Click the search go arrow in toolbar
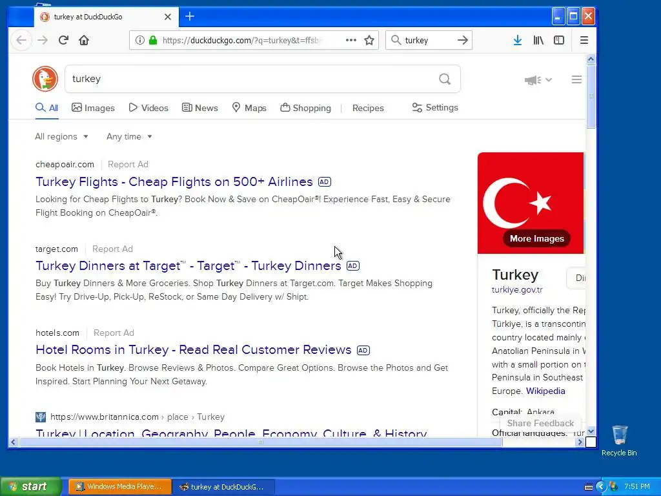 [462, 40]
